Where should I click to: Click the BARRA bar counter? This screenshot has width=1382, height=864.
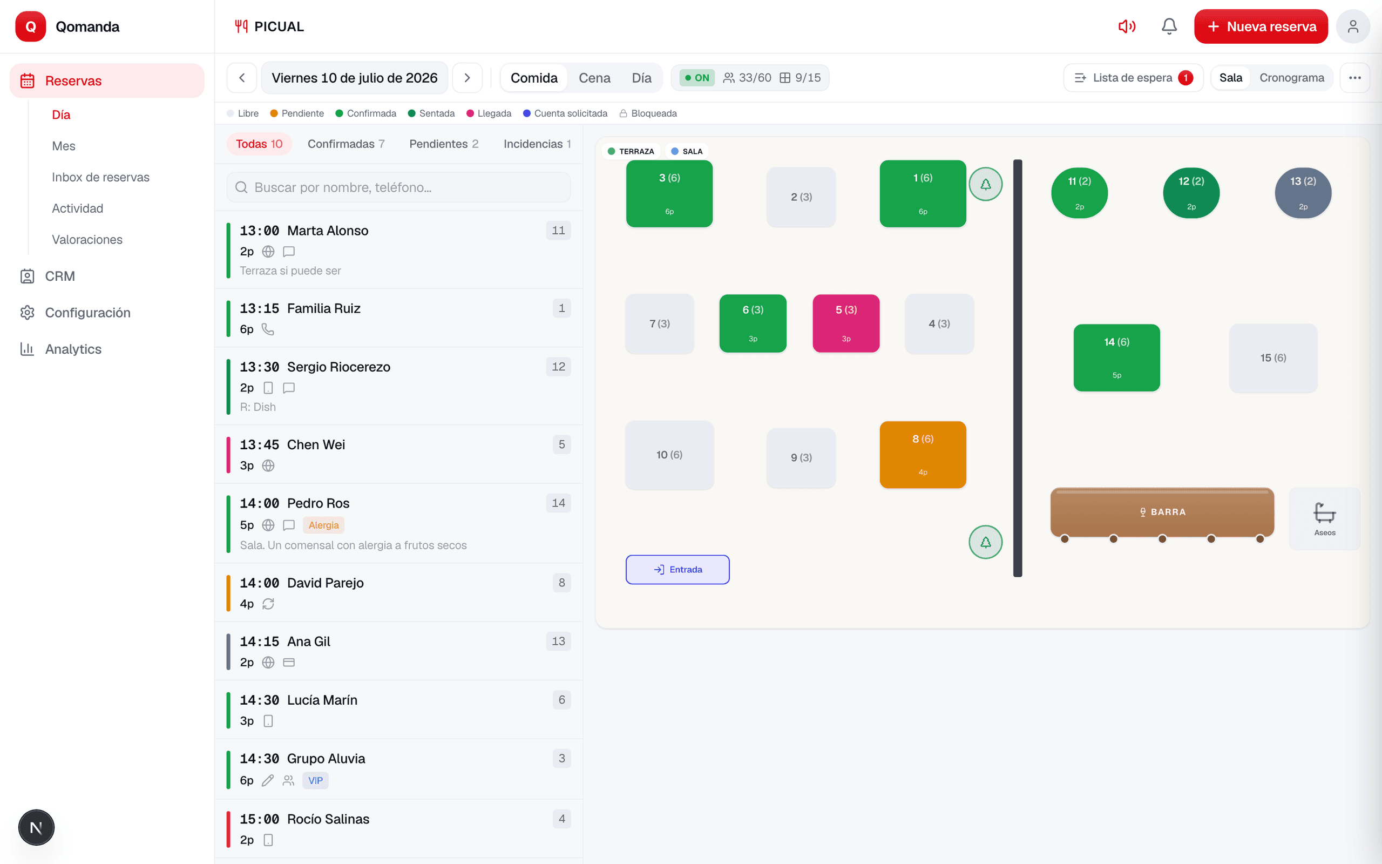[x=1162, y=512]
